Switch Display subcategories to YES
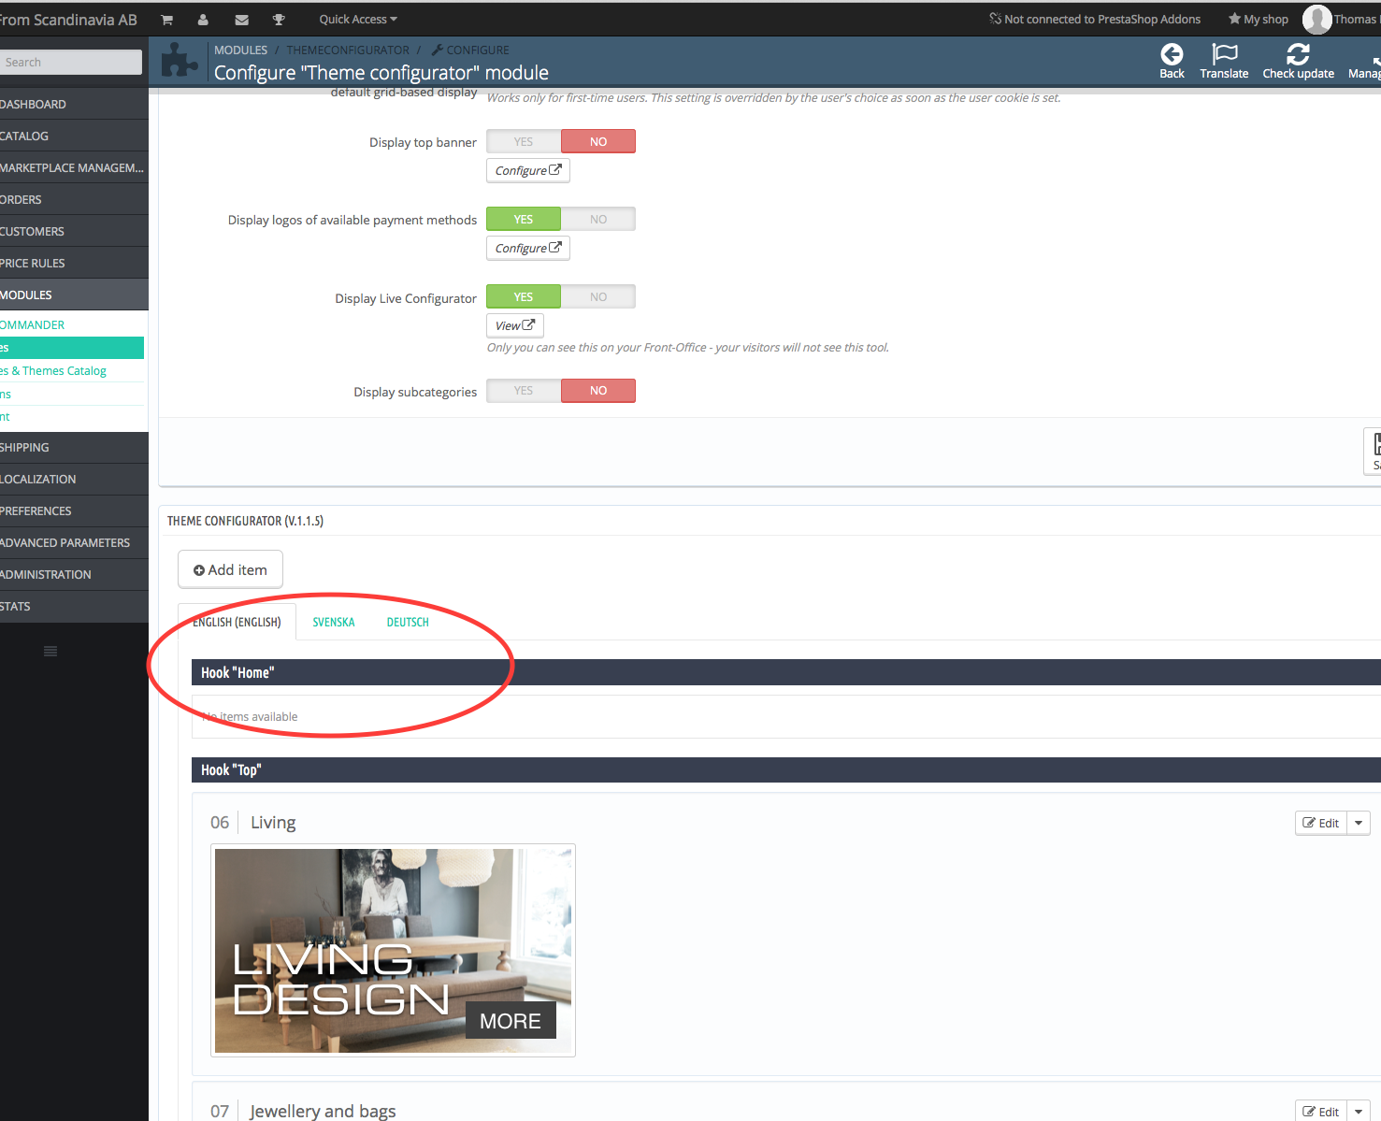The height and width of the screenshot is (1121, 1381). point(524,391)
